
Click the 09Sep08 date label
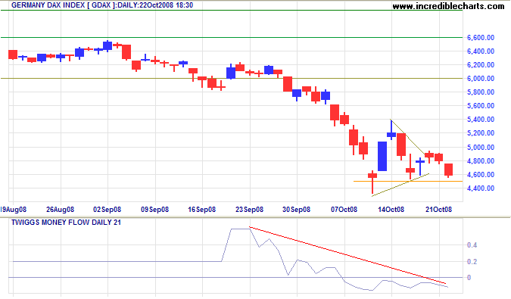point(154,210)
